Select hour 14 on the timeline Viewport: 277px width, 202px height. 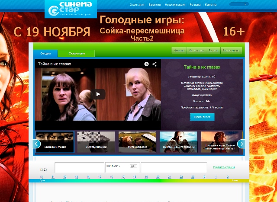click(88, 177)
